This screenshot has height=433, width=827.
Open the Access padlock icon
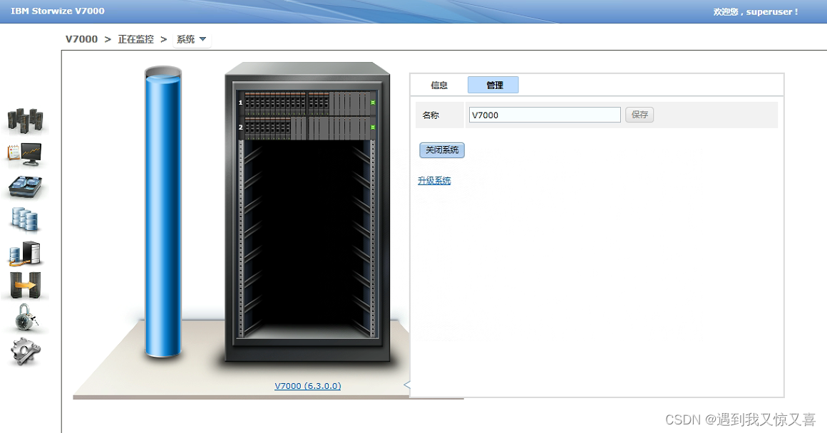[26, 318]
